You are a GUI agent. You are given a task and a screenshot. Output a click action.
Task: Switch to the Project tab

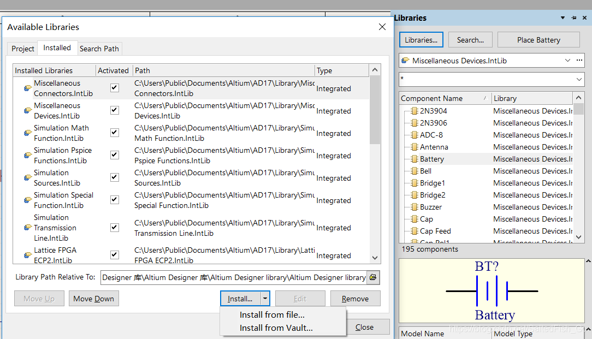[x=23, y=49]
